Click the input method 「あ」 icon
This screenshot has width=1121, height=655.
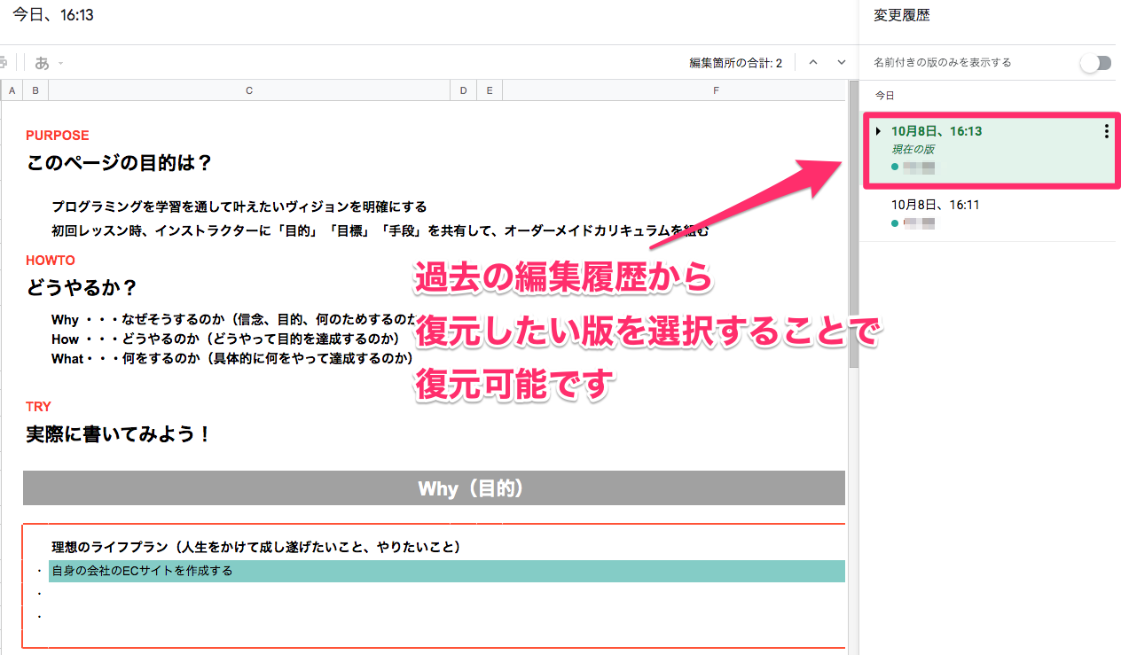42,62
